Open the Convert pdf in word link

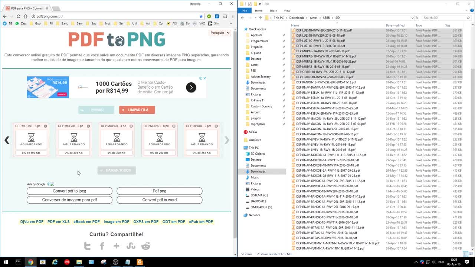(160, 200)
